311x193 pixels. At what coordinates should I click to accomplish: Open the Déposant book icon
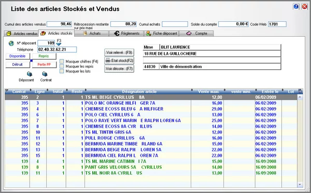[30, 74]
